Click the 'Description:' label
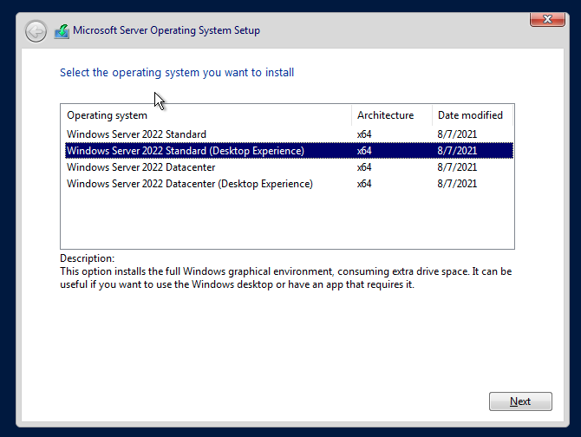 point(87,258)
